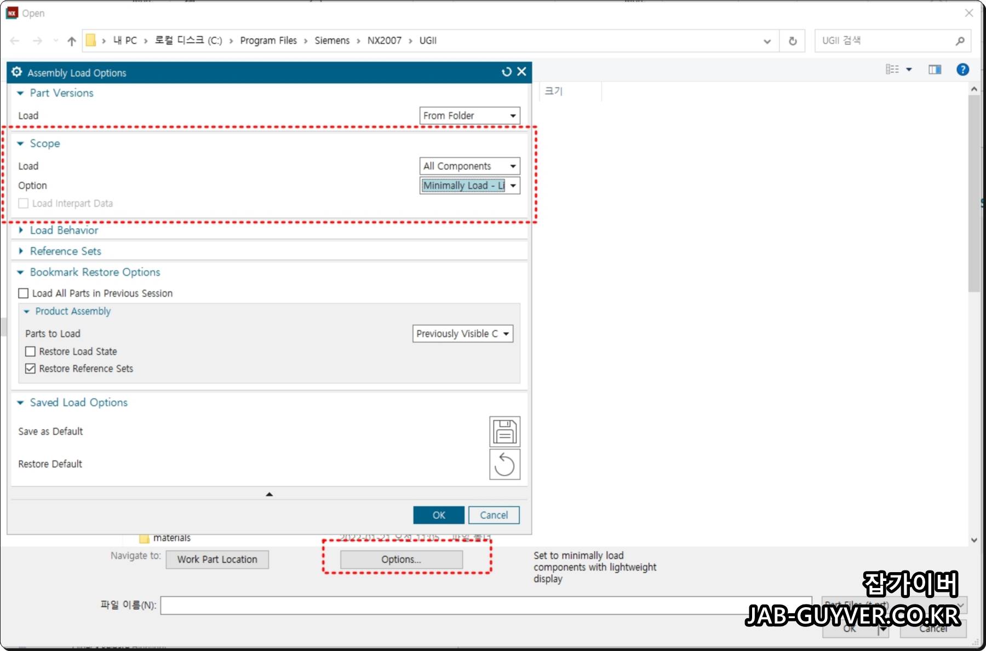Collapse the Scope section
986x651 pixels.
(x=20, y=144)
